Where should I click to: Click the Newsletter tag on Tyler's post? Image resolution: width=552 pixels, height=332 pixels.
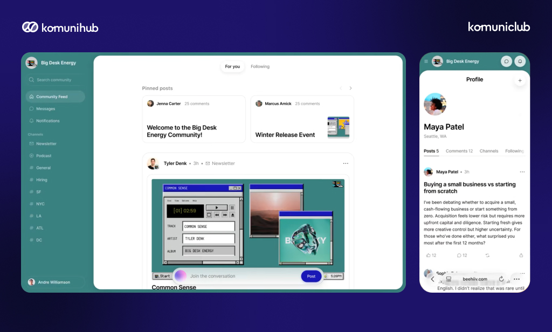point(220,163)
